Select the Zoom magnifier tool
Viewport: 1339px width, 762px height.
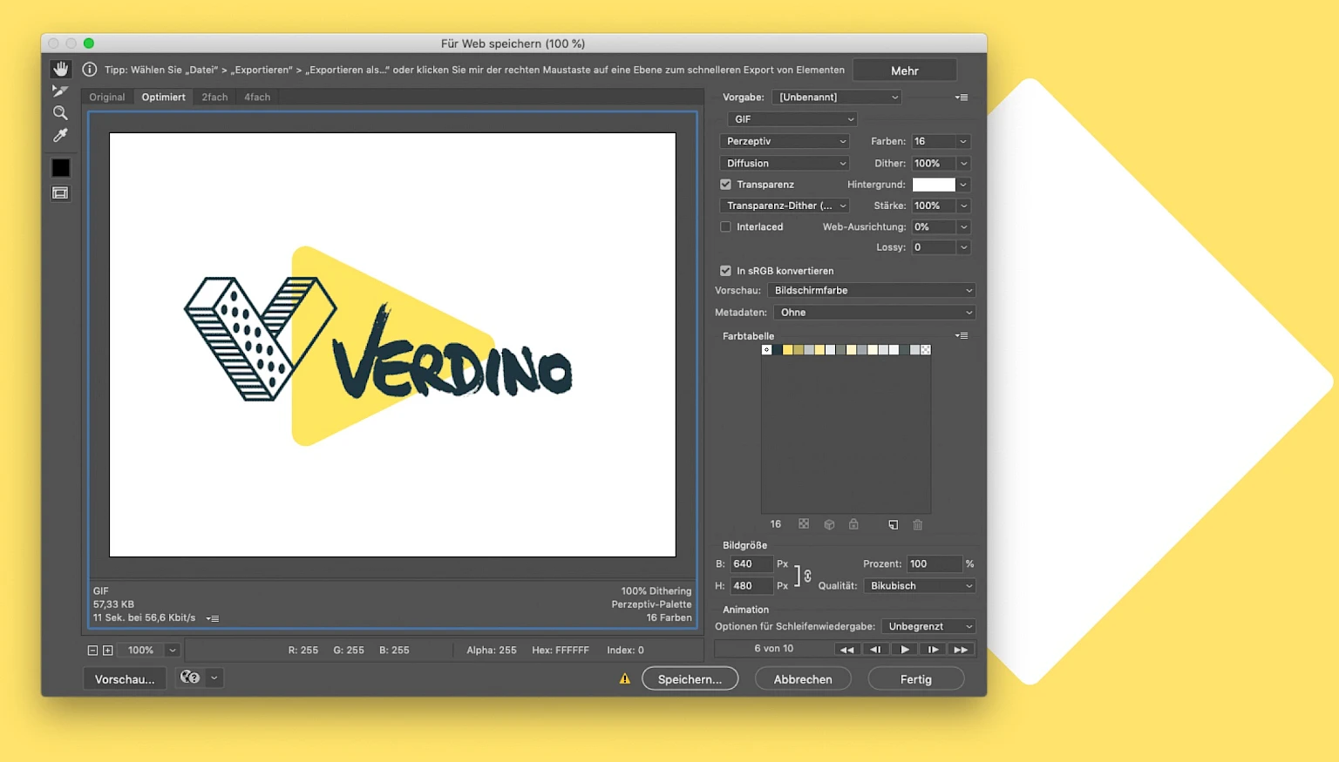point(60,112)
